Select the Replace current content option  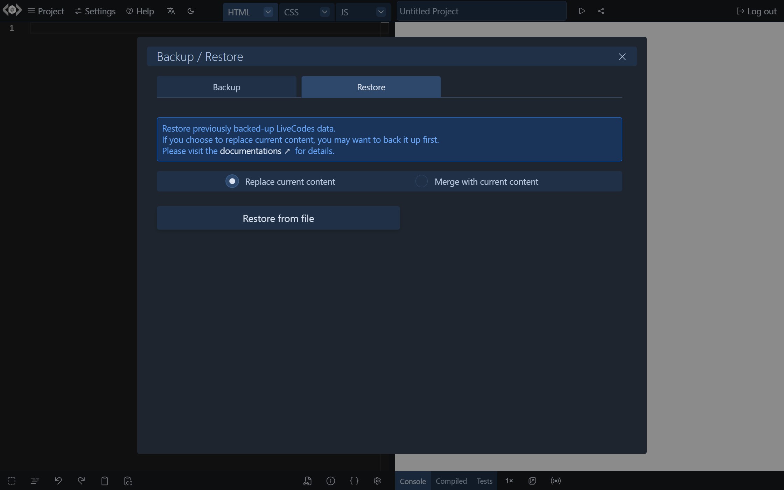click(232, 181)
